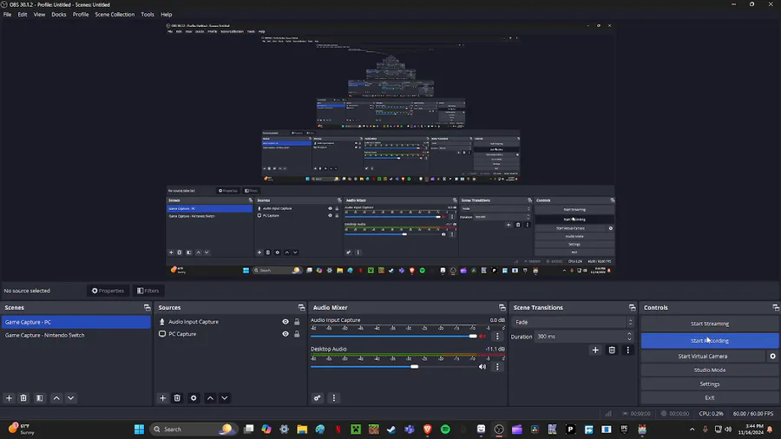
Task: Move source down arrow in Sources dock
Action: pos(225,398)
